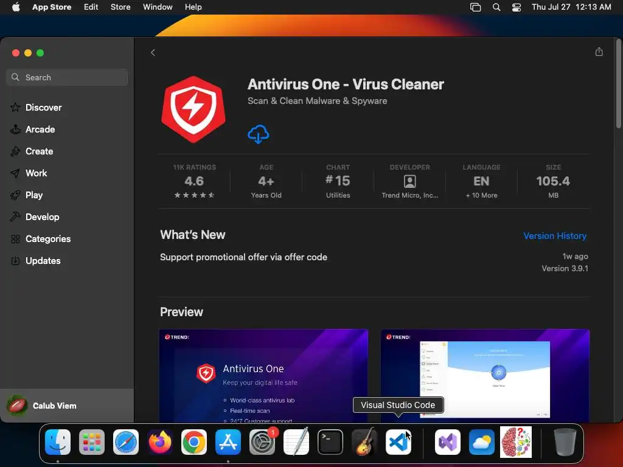Image resolution: width=623 pixels, height=467 pixels.
Task: Open Google Chrome from the Dock
Action: click(194, 442)
